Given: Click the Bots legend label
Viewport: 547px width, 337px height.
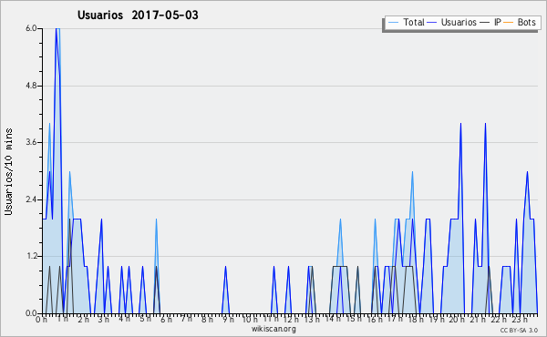Looking at the screenshot, I should (x=526, y=22).
